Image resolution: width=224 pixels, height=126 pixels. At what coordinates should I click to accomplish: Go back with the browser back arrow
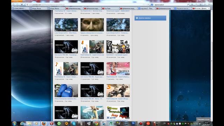pos(14,5)
